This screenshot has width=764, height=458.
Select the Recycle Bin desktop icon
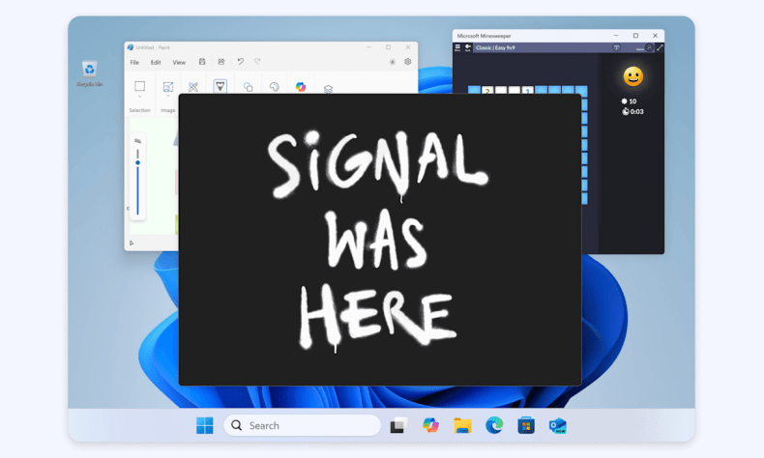89,73
